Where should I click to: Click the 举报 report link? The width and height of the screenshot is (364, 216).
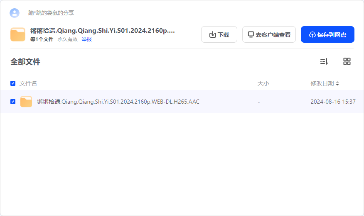click(86, 39)
